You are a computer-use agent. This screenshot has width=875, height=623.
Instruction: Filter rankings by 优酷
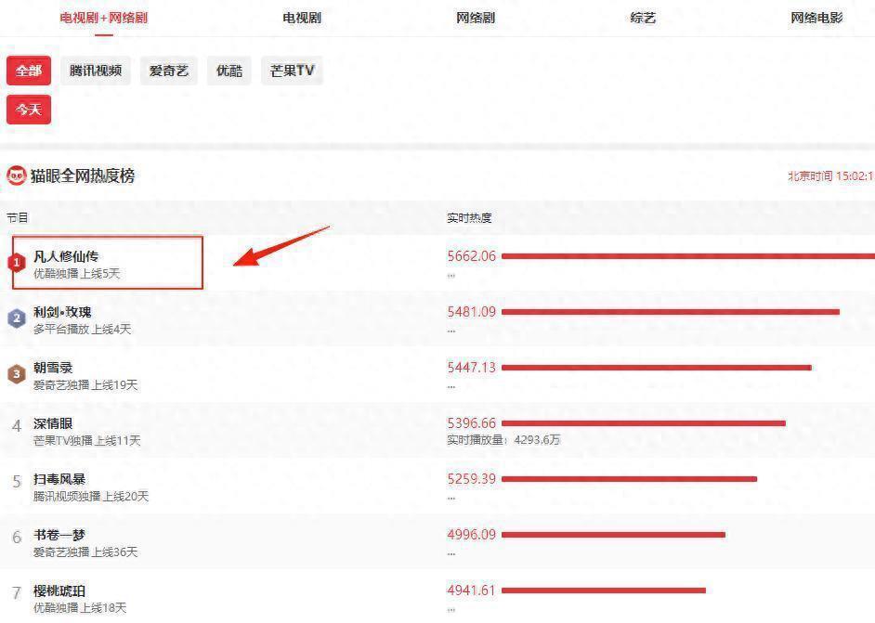tap(229, 71)
